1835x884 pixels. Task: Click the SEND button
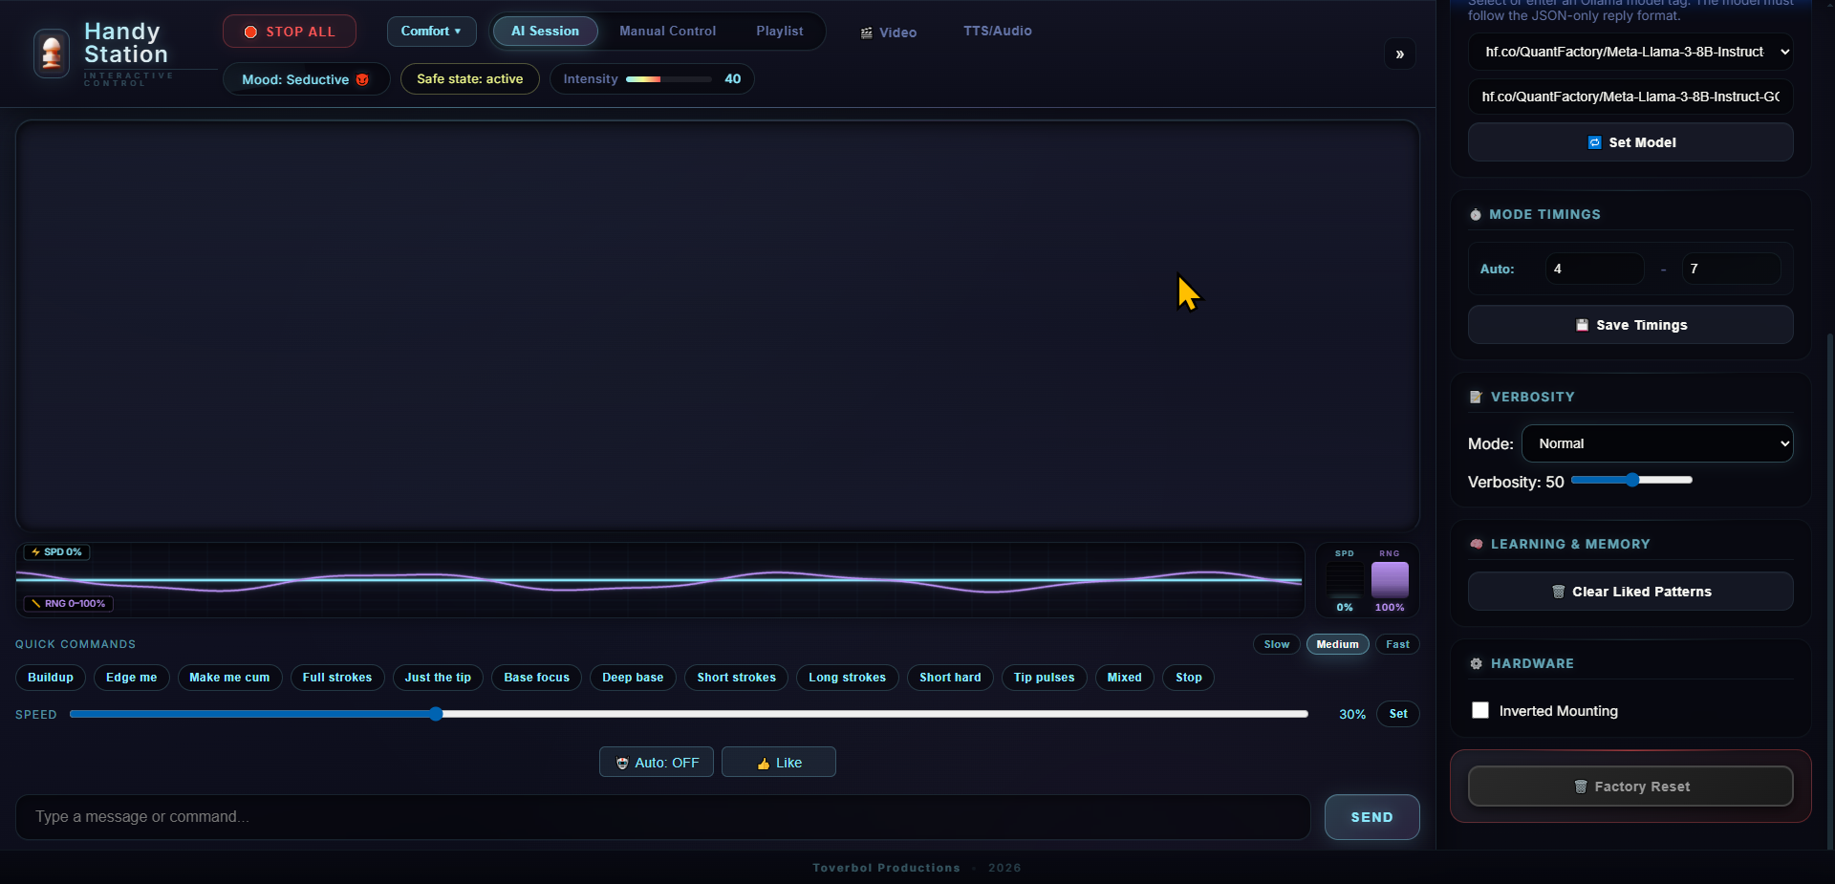(x=1371, y=817)
